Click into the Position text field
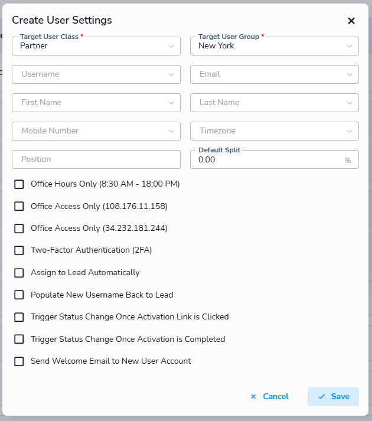This screenshot has width=372, height=421. point(96,159)
